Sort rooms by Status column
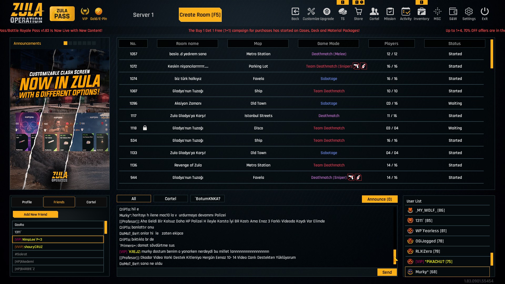Screen dimensions: 505x284 click(x=454, y=43)
